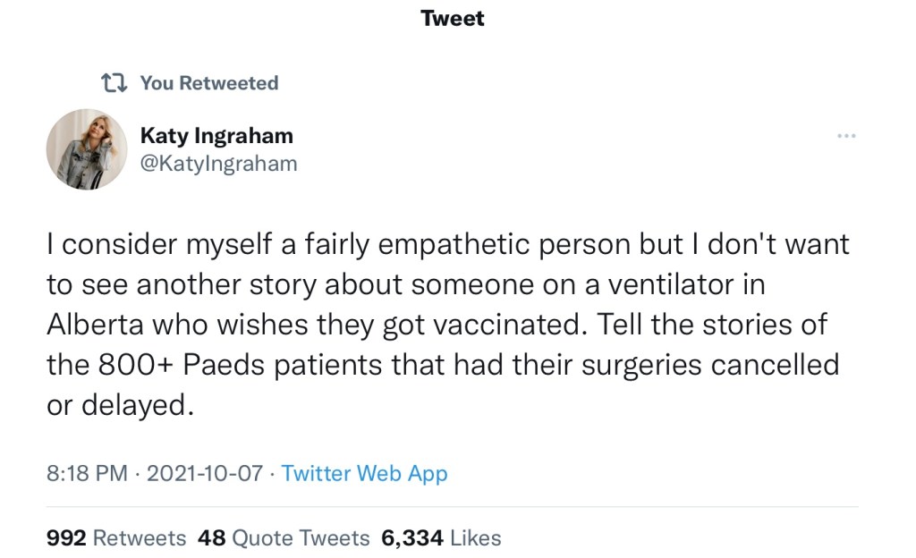Click the "You Retweeted" label
The width and height of the screenshot is (916, 558).
point(209,83)
